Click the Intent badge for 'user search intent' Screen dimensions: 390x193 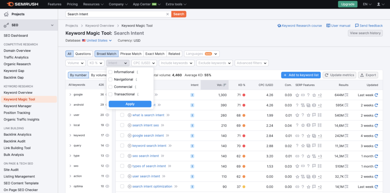(x=192, y=176)
